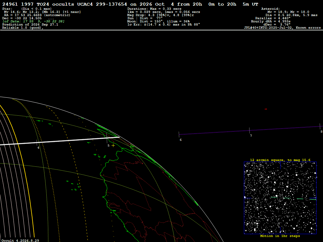Image resolution: width=323 pixels, height=242 pixels.
Task: Click the 'Occult 4.2026.8.29' version text
Action: click(20, 240)
